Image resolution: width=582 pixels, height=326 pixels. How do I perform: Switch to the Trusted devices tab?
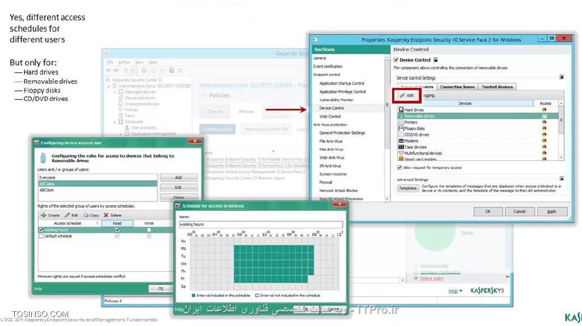(x=497, y=86)
